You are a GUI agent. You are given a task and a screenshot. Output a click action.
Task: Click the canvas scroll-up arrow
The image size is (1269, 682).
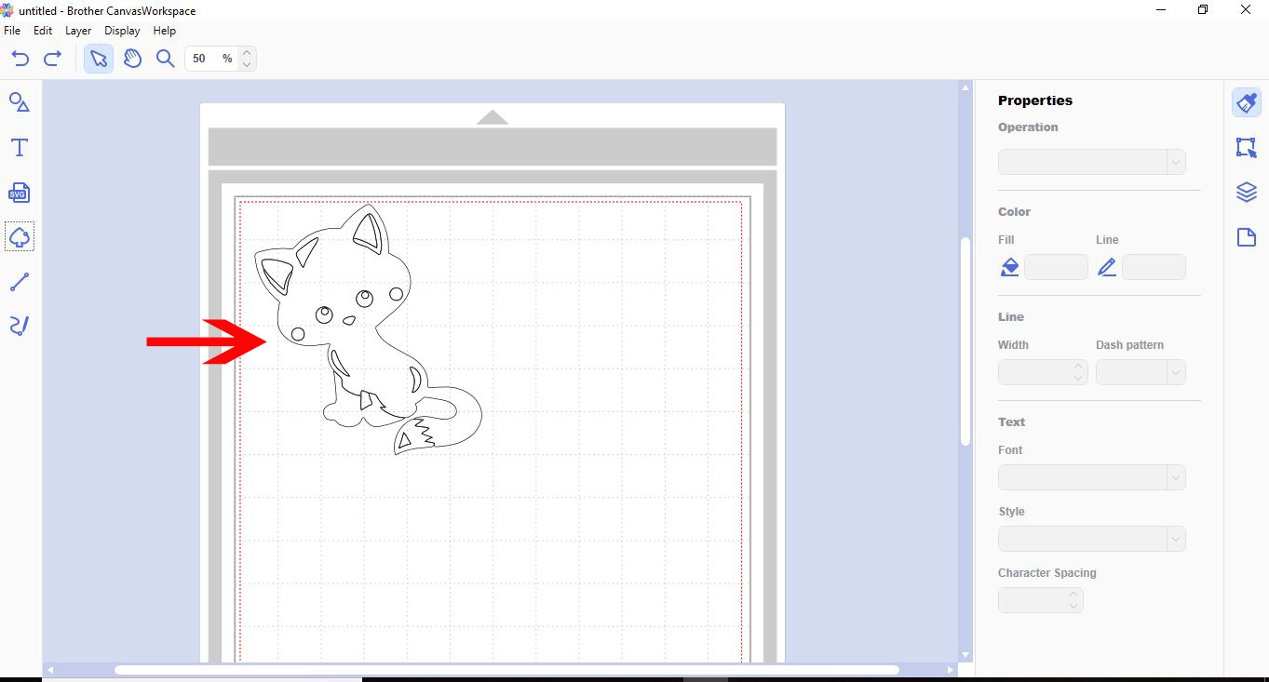[965, 87]
